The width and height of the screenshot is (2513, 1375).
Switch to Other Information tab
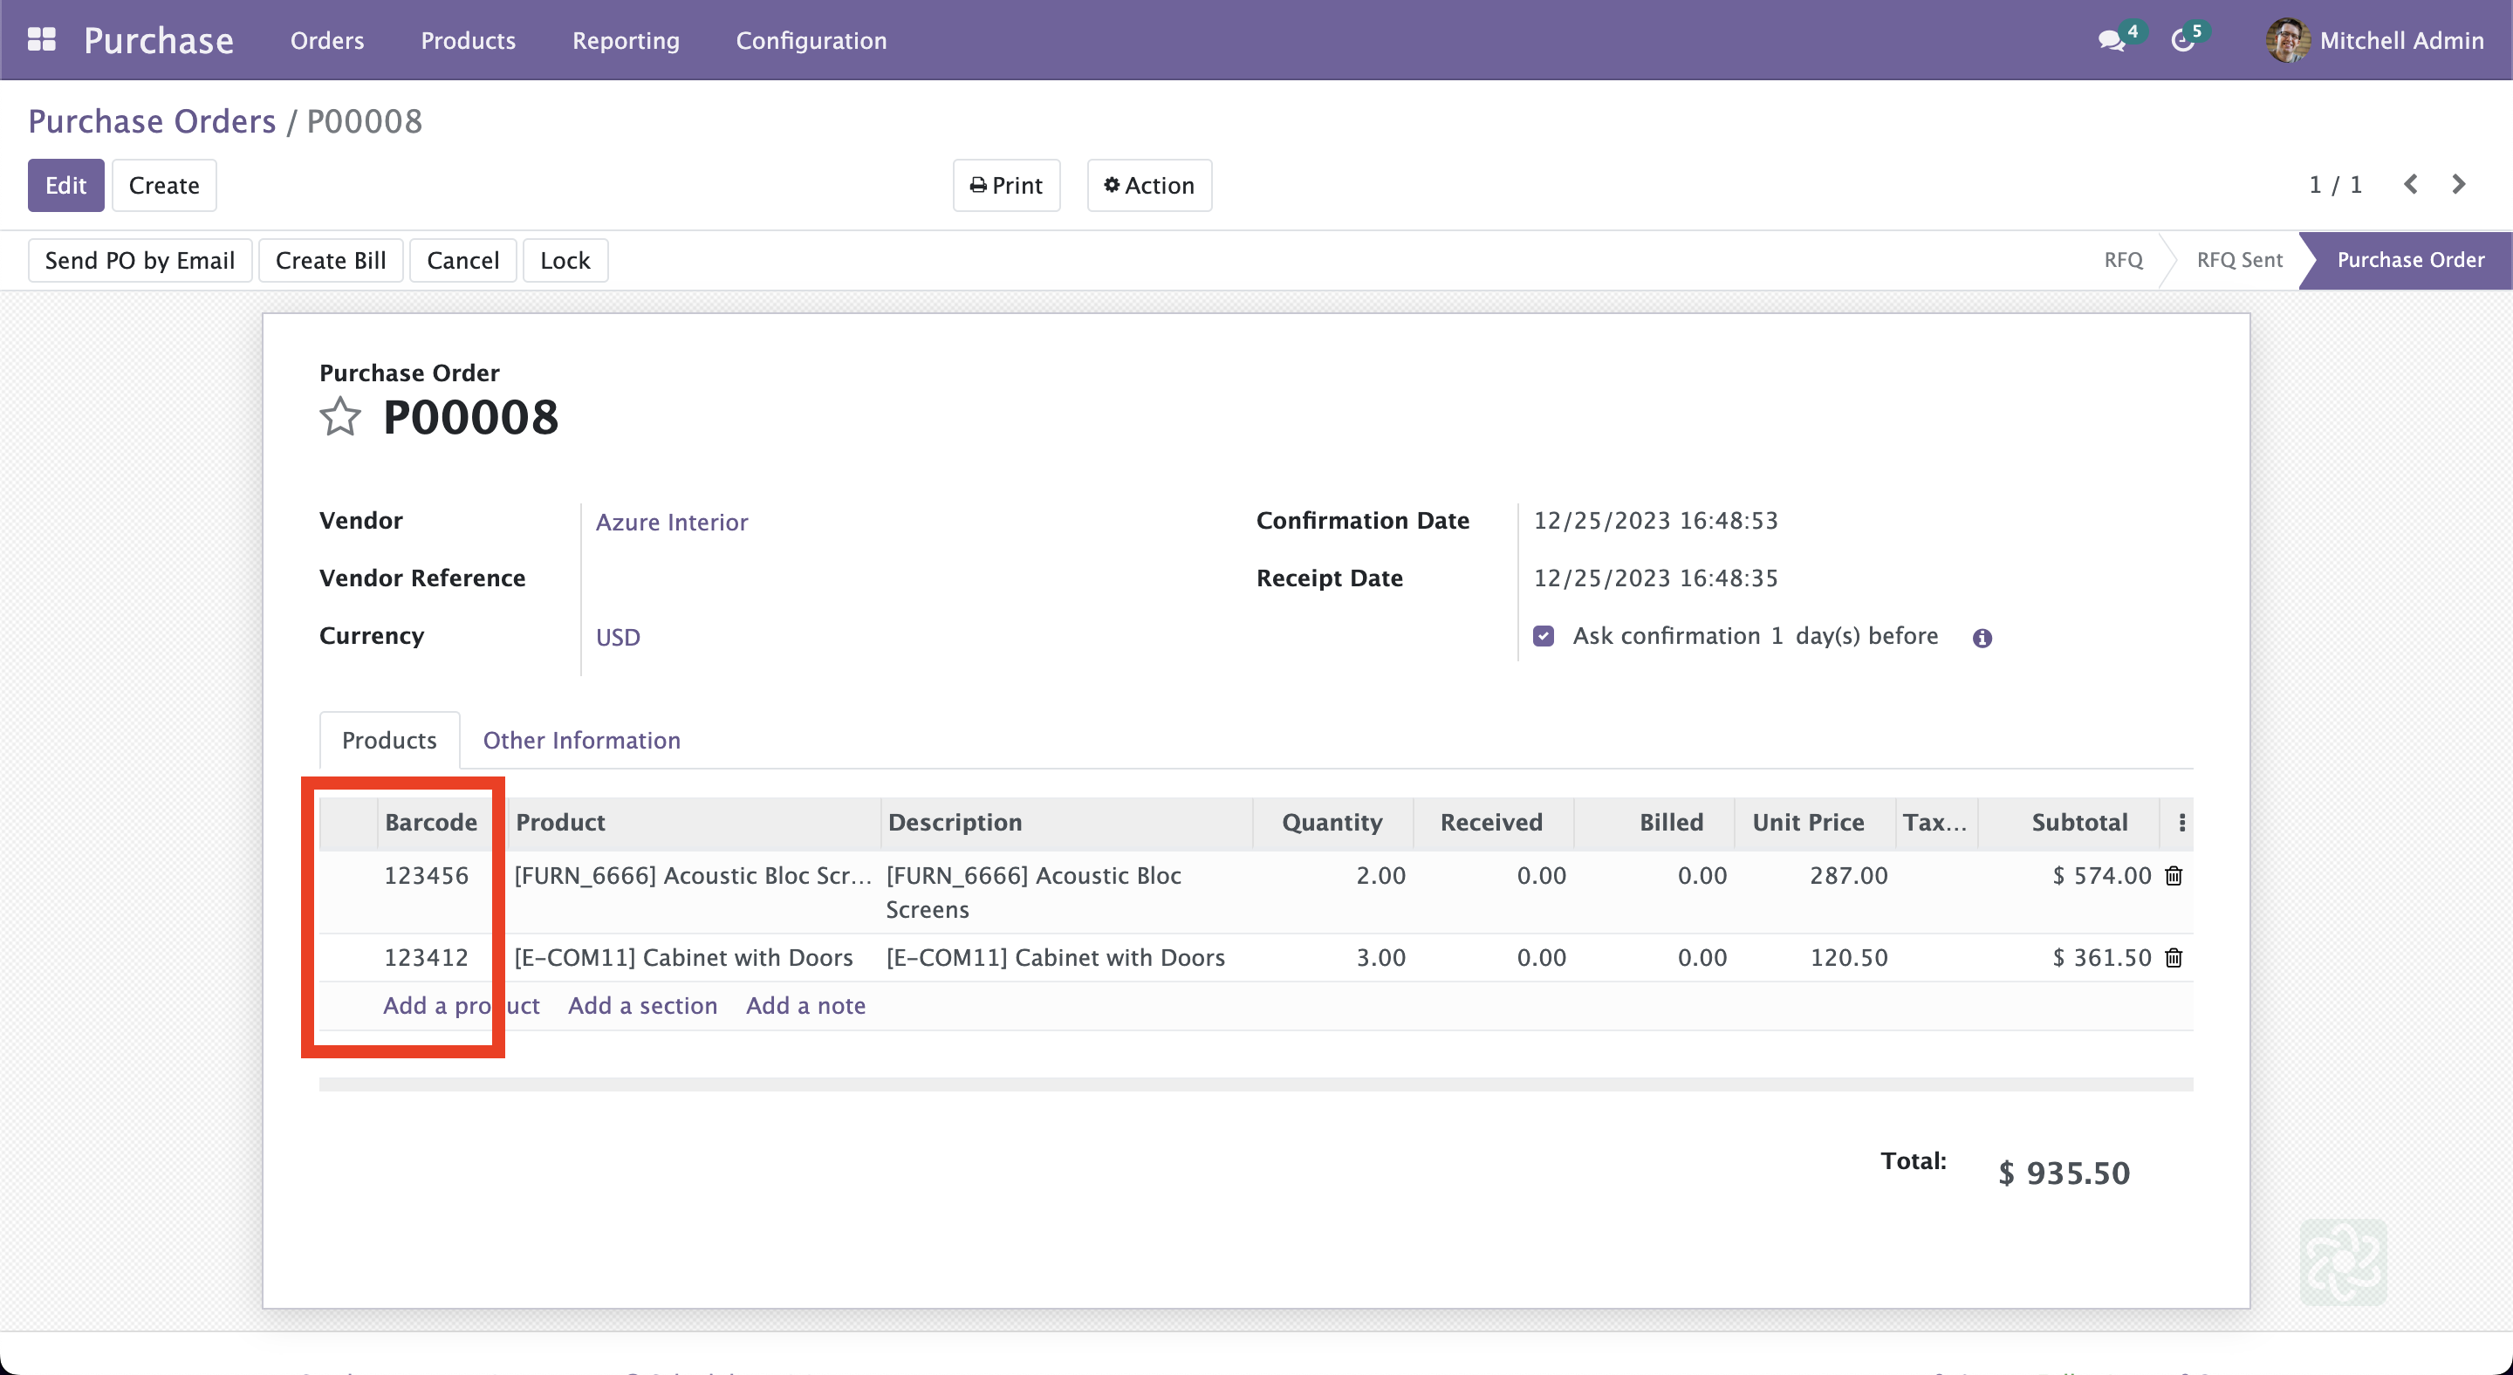[581, 740]
